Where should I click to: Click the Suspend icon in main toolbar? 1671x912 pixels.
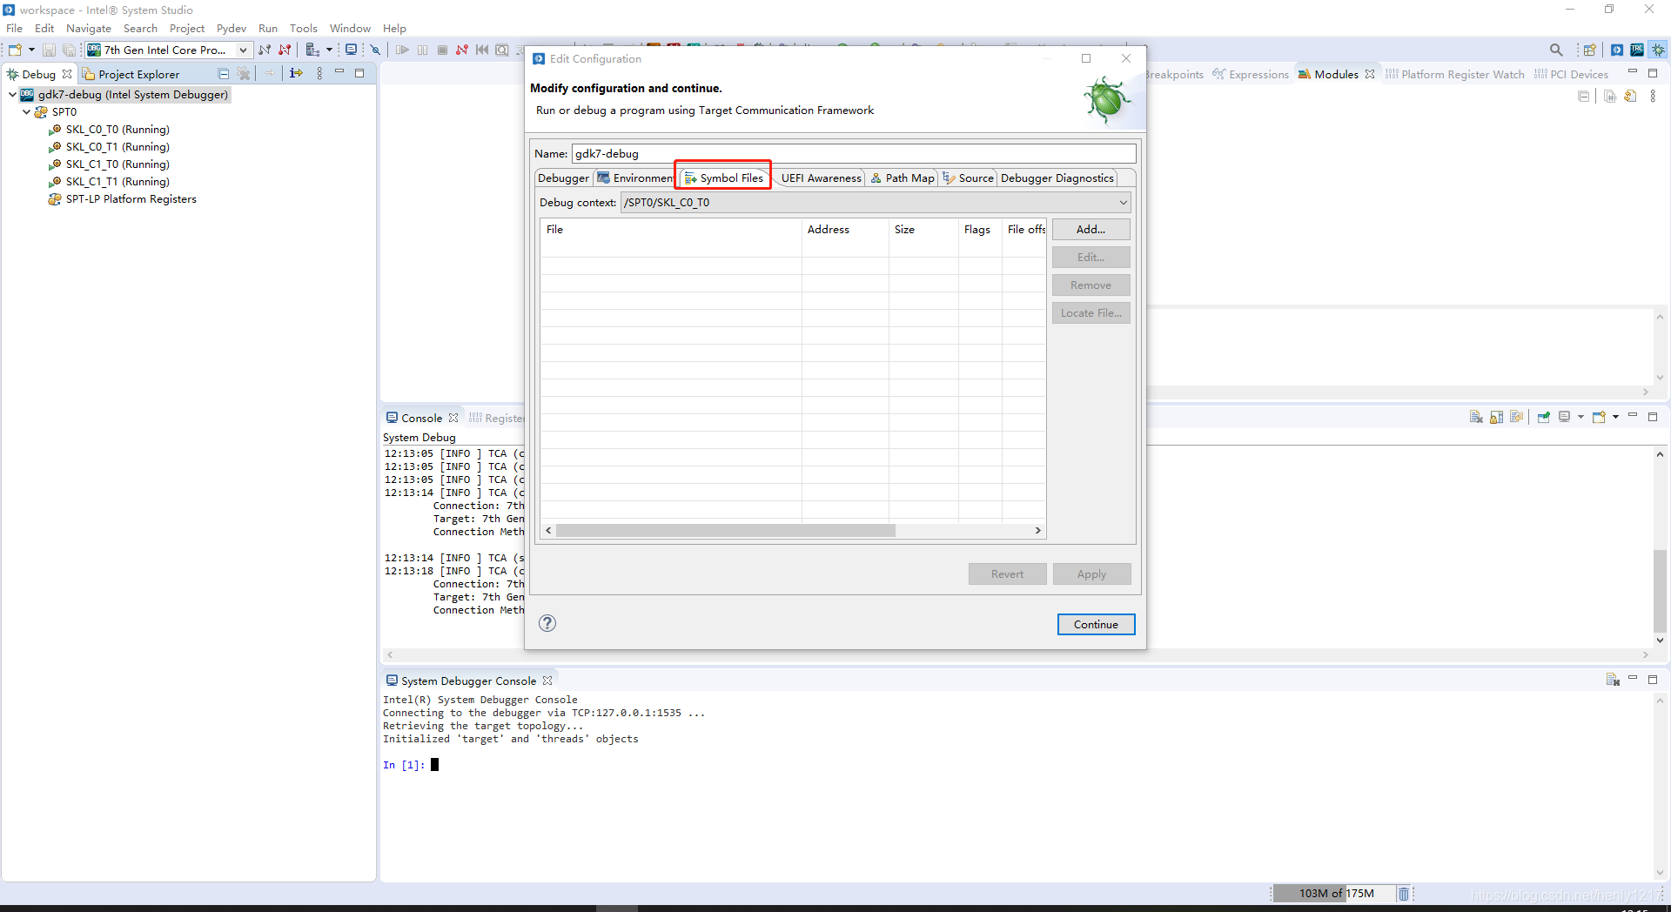[422, 50]
